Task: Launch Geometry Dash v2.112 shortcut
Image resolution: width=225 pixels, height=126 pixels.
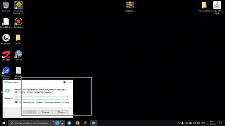Action: [18, 8]
